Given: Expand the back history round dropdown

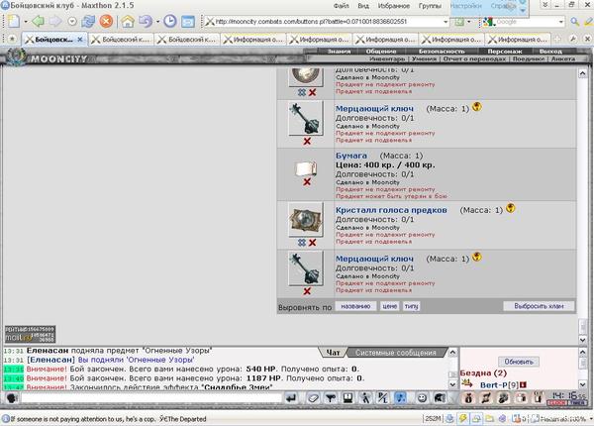Looking at the screenshot, I should pyautogui.click(x=72, y=22).
